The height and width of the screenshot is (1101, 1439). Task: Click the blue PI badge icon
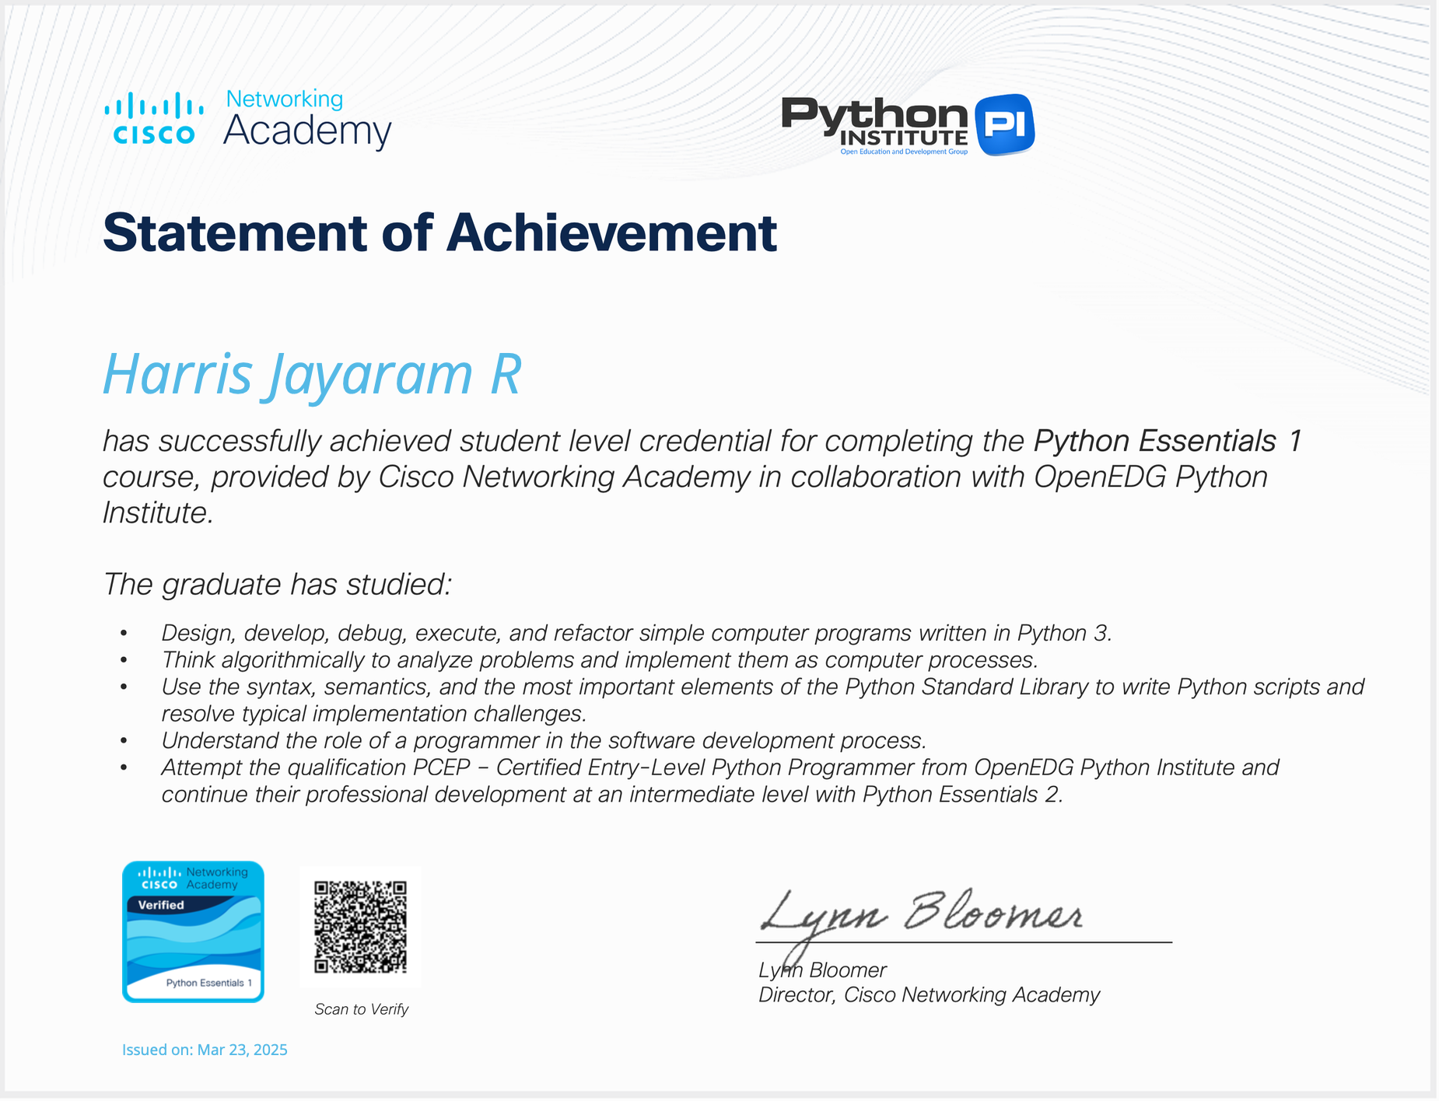tap(1004, 124)
